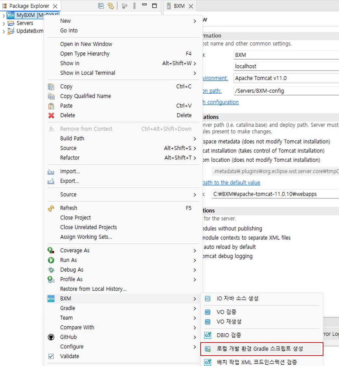
Task: Expand the Servers folder tree node
Action: point(4,23)
